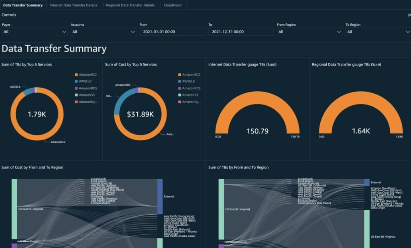
Task: Click the Data Transfer Summary tab
Action: tap(23, 5)
